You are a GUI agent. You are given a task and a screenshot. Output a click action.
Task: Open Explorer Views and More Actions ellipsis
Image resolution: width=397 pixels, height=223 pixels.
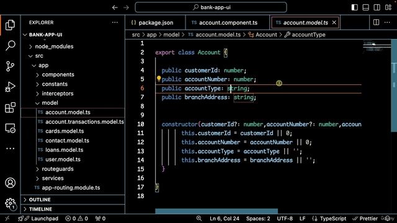point(115,22)
